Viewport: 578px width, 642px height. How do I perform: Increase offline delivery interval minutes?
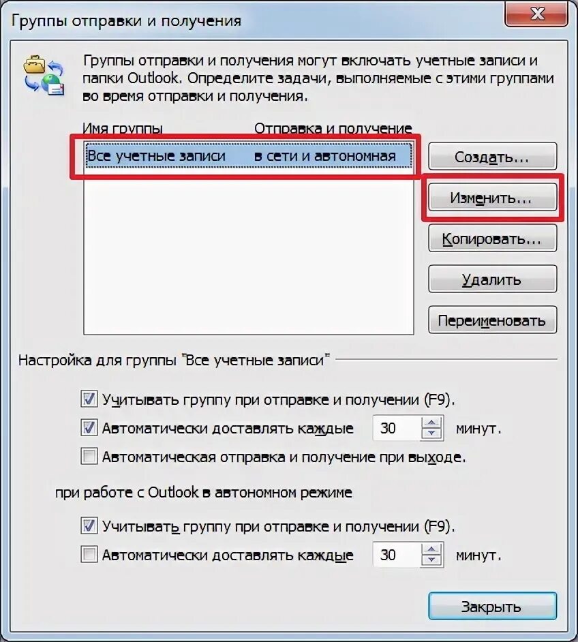(431, 549)
